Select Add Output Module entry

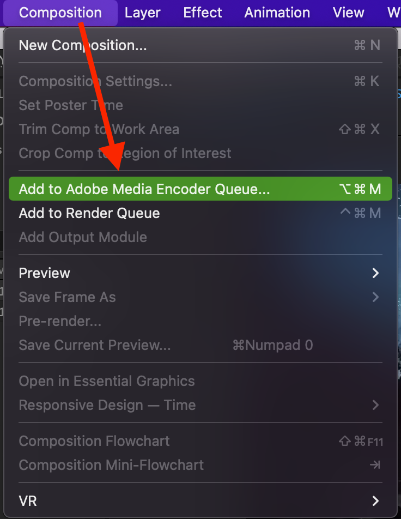click(x=83, y=237)
